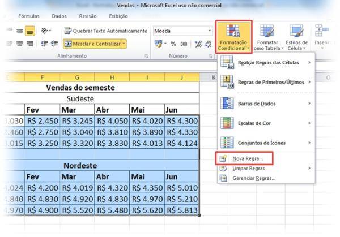The image size is (340, 237).
Task: Toggle Quebrar Texto Automaticamente
Action: [106, 31]
